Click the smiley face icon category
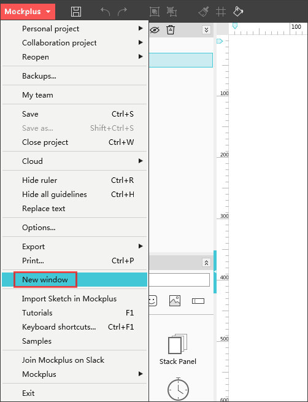The width and height of the screenshot is (308, 402). click(x=153, y=301)
